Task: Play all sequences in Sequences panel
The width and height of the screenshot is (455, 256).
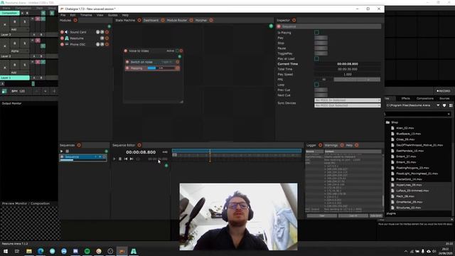Action: coord(62,151)
